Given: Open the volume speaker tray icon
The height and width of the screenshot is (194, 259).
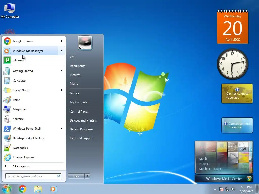Looking at the screenshot, I should point(233,189).
